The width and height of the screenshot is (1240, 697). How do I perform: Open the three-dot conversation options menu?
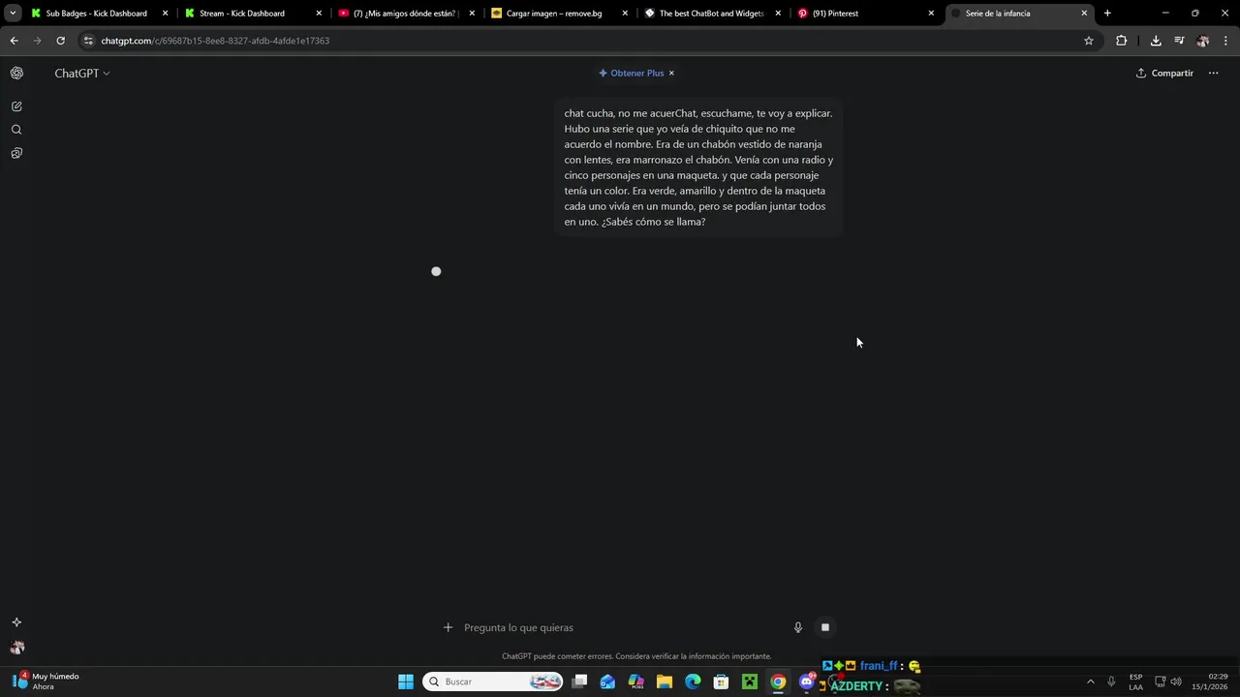click(x=1213, y=74)
